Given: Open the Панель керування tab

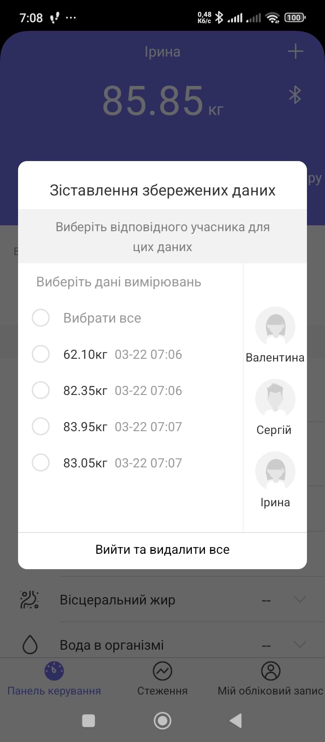Looking at the screenshot, I should [54, 679].
